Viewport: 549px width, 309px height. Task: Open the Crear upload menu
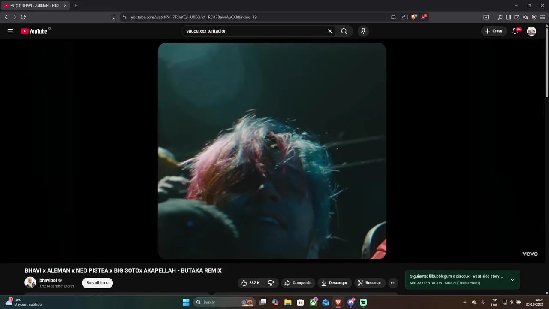(x=494, y=31)
